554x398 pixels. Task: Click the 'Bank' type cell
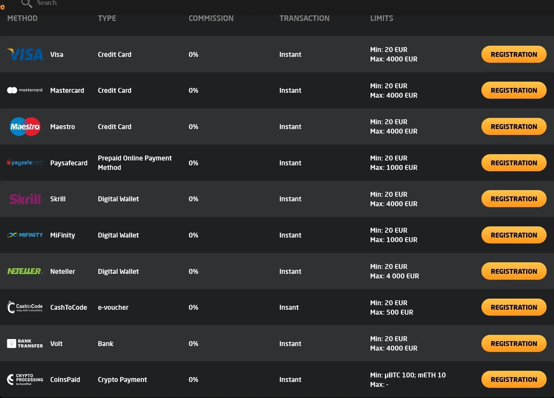pos(105,344)
